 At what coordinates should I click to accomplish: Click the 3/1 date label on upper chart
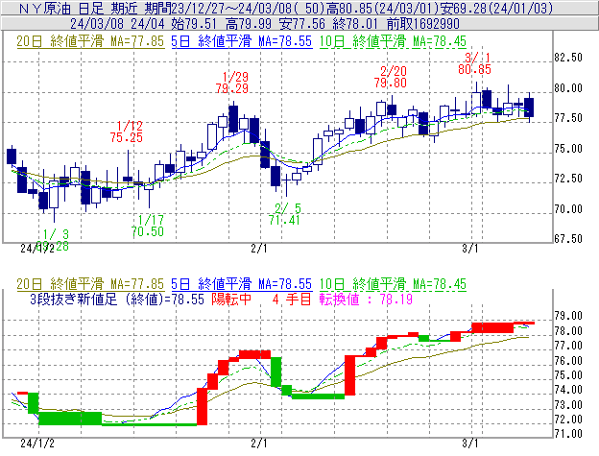point(470,249)
